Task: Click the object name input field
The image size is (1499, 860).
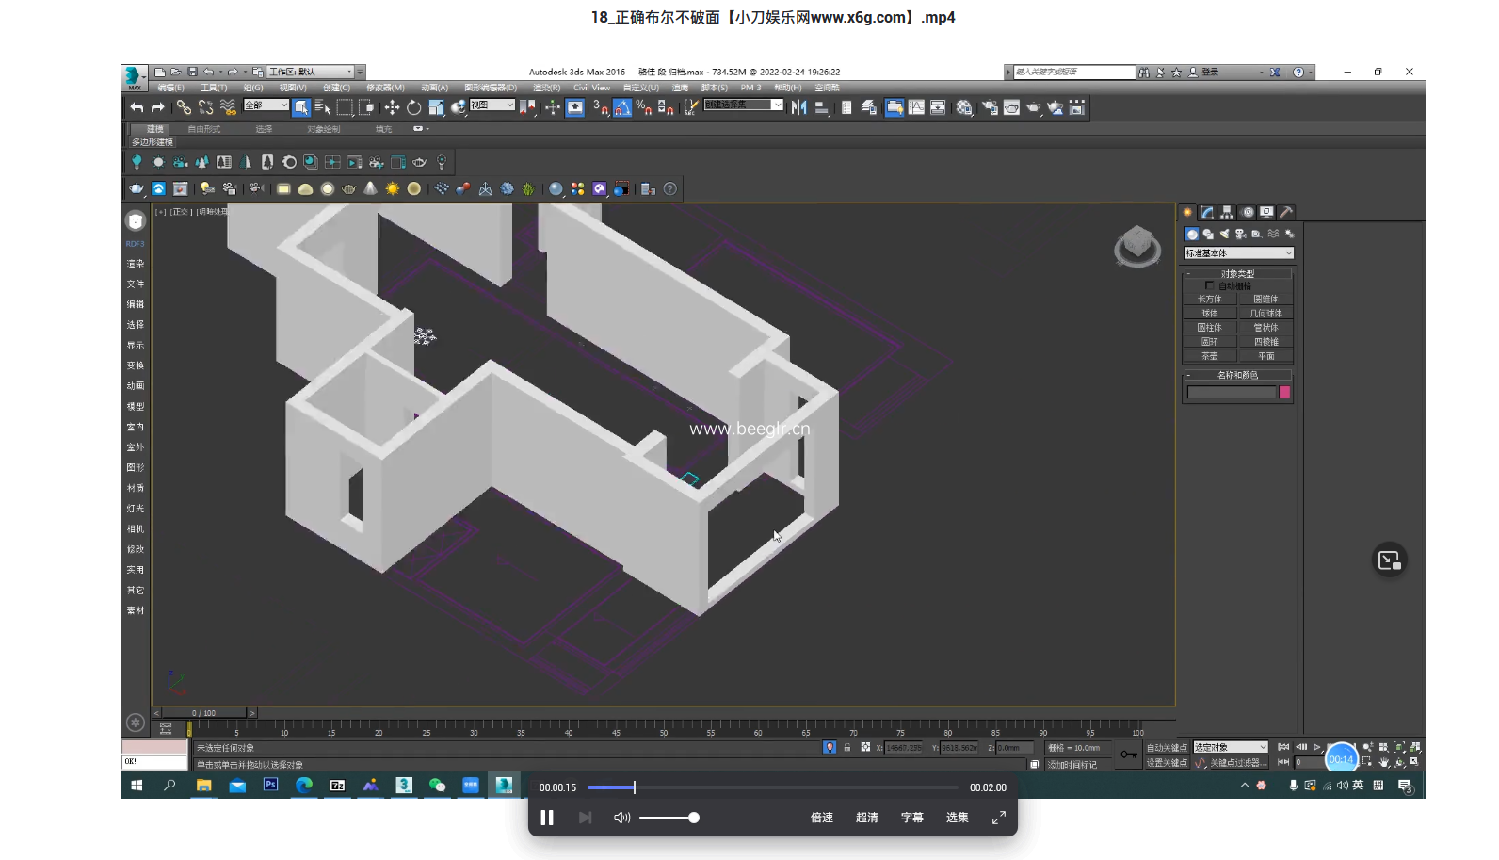Action: 1232,393
